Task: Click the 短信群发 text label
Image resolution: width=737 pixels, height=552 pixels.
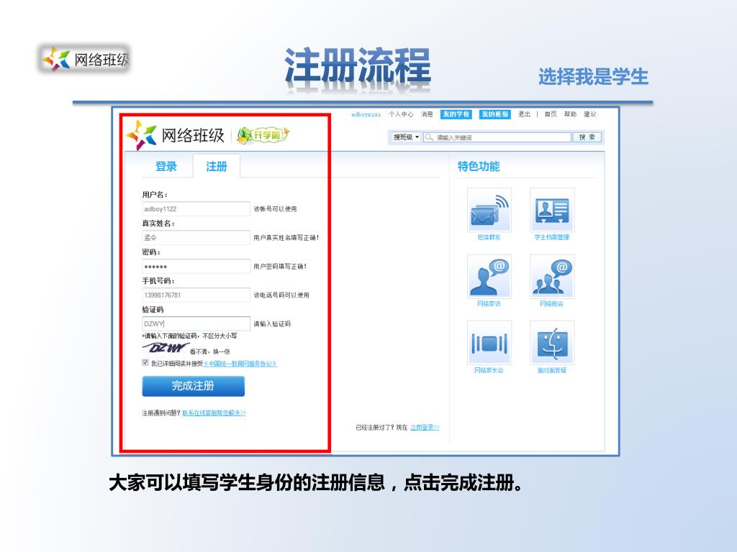Action: pos(489,237)
